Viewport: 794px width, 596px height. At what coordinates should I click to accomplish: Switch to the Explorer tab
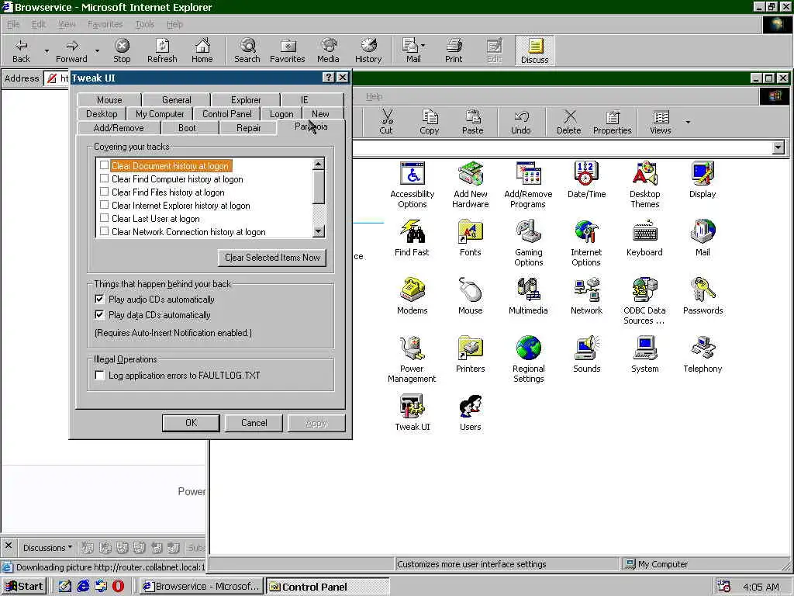coord(246,100)
